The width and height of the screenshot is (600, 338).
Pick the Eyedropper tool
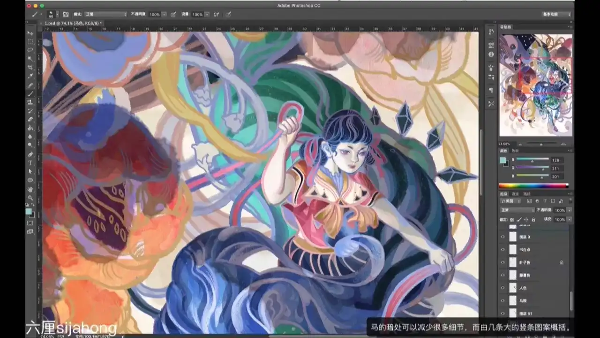coord(30,76)
